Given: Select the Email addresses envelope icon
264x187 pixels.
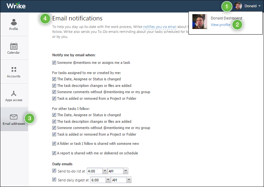Looking at the screenshot, I should [14, 117].
